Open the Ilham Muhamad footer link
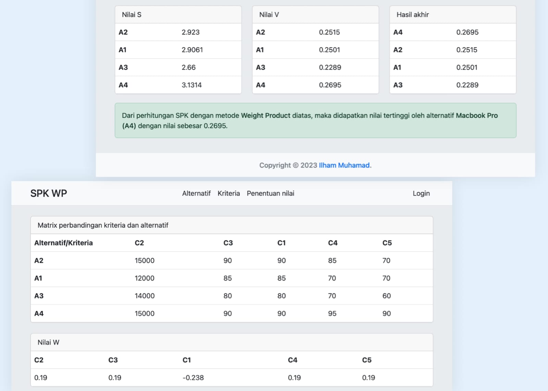Screen dimensions: 548x391 point(345,165)
